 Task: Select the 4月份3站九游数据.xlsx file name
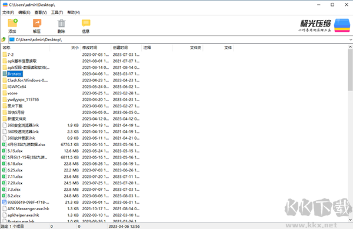(26, 144)
